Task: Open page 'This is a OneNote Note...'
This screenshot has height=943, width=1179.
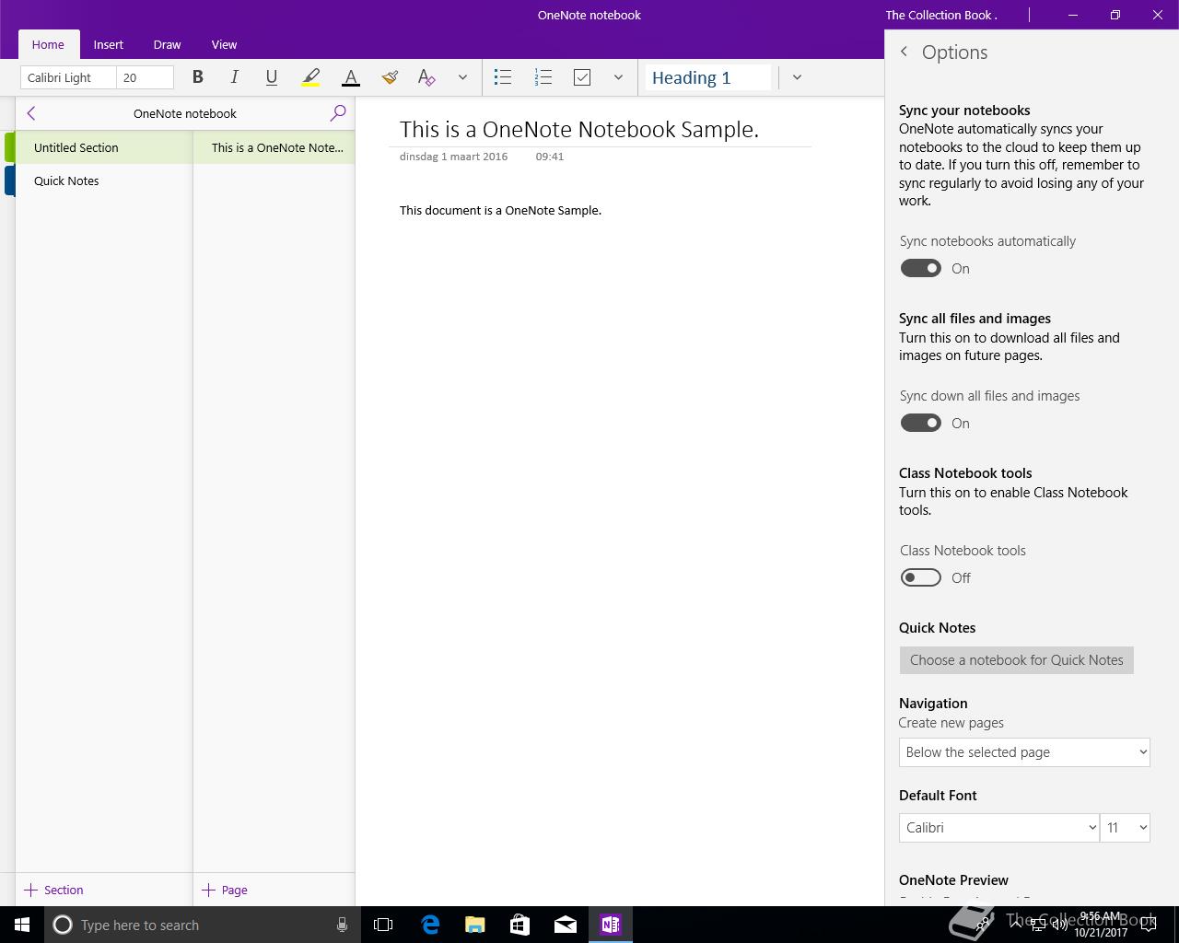Action: (274, 147)
